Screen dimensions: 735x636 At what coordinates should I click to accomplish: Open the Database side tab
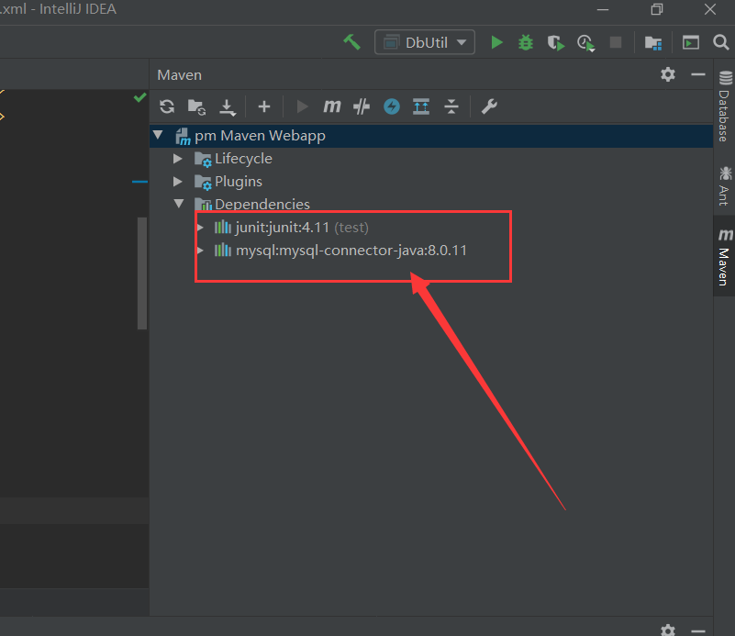click(x=724, y=106)
